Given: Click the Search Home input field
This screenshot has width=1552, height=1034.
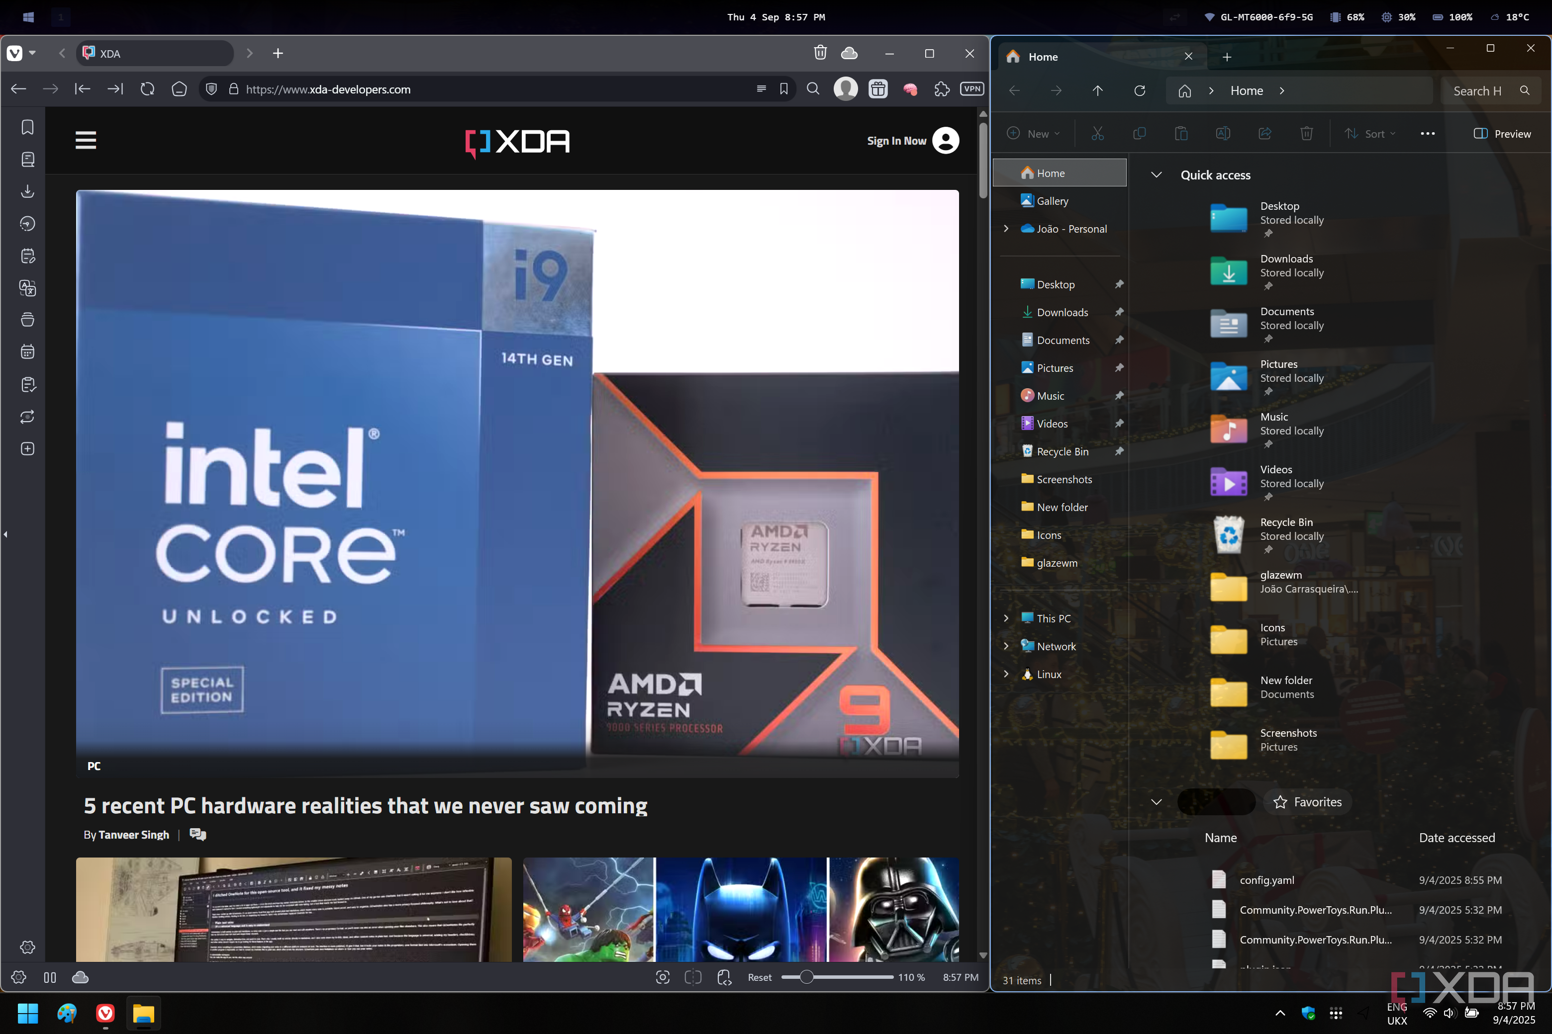Looking at the screenshot, I should (1478, 91).
